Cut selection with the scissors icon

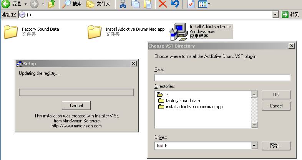[123, 4]
